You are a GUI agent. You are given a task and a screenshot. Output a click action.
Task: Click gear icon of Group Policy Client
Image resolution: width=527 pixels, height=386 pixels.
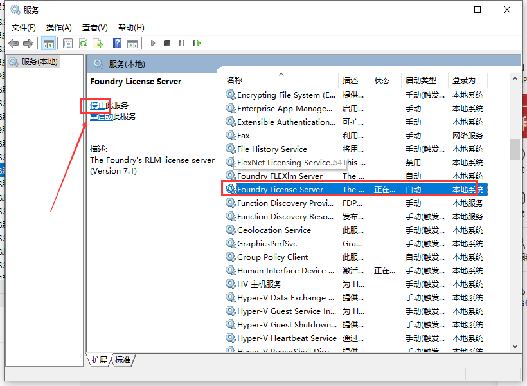[x=230, y=257]
